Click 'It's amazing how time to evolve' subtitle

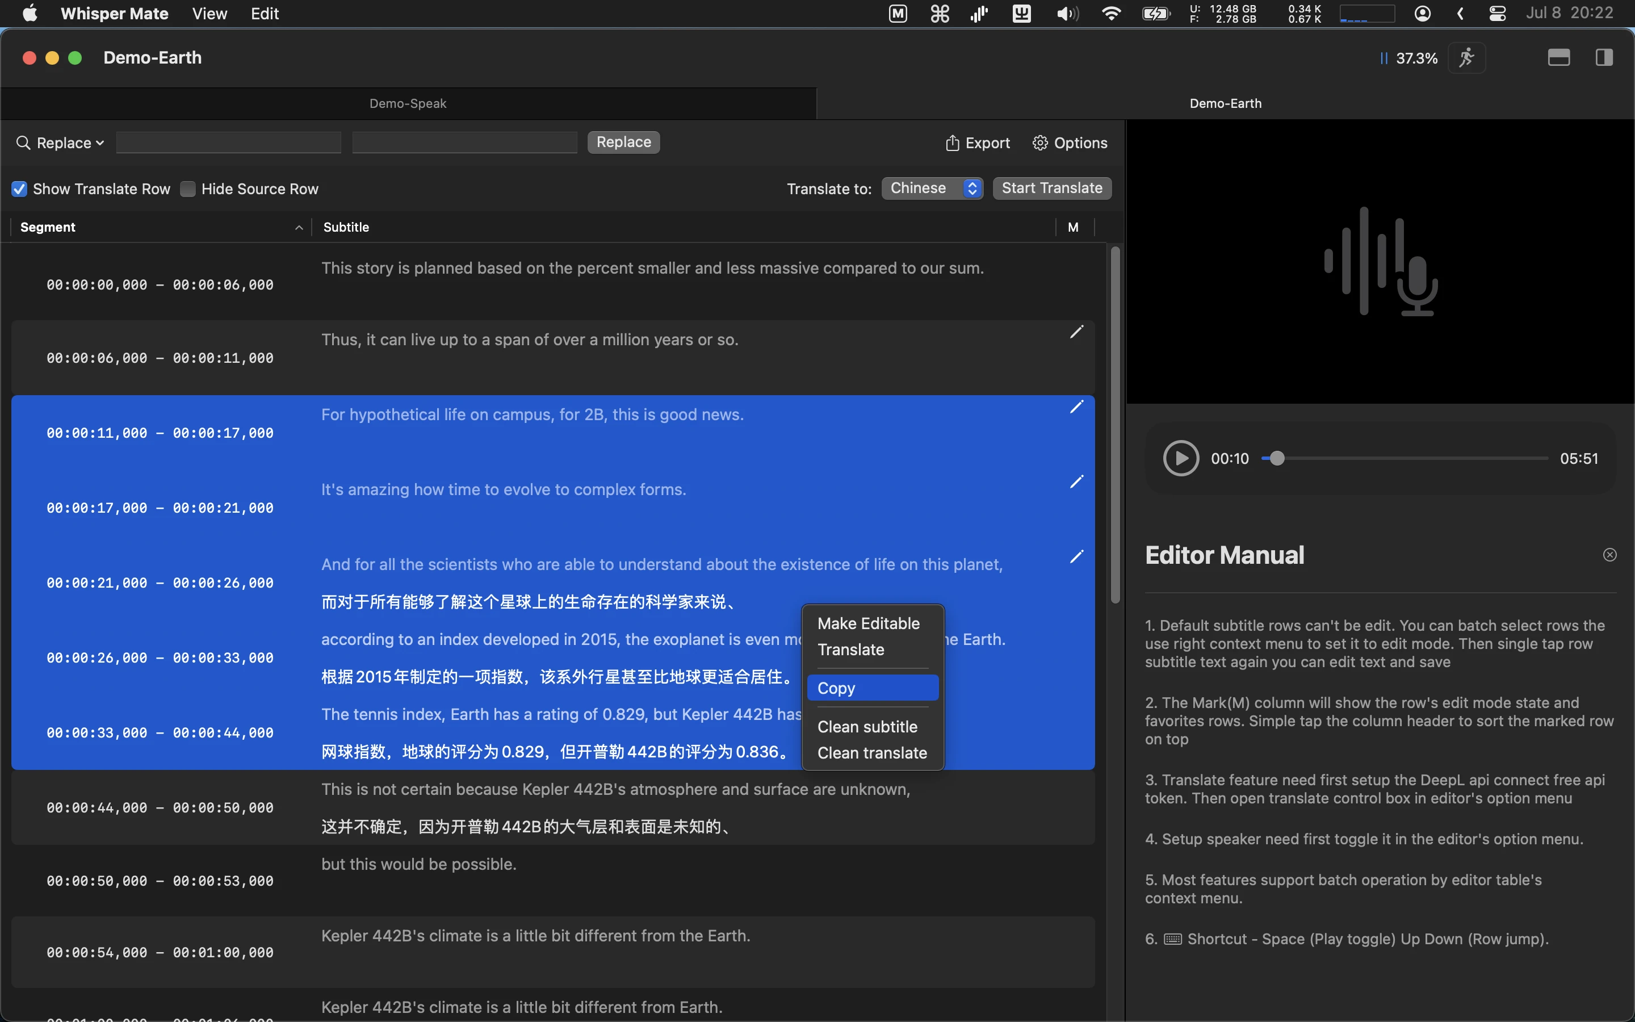tap(504, 490)
